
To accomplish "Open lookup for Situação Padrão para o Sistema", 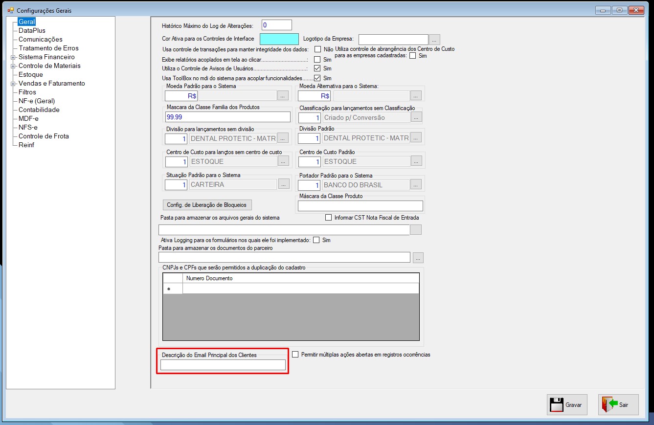I will coord(284,185).
